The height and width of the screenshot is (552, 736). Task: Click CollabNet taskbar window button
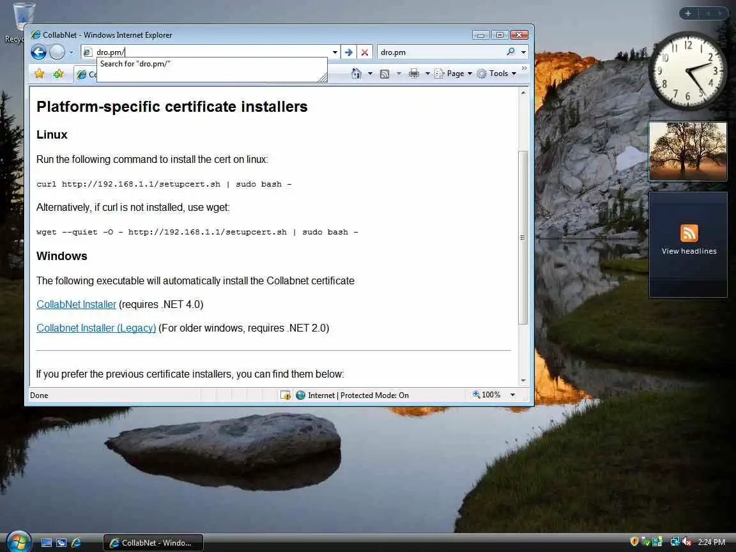click(153, 542)
